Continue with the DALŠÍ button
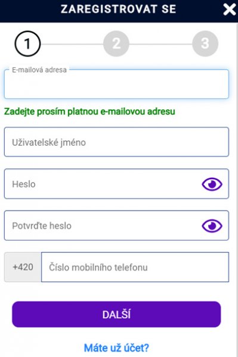238x357 pixels. tap(116, 314)
